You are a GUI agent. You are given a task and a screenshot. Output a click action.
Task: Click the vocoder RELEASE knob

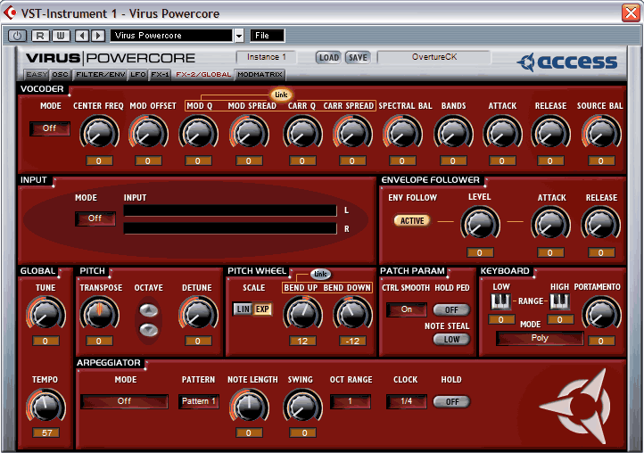coord(550,134)
